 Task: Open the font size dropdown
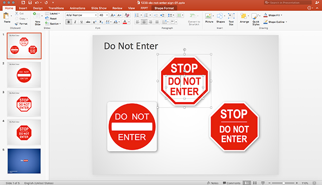(107, 15)
